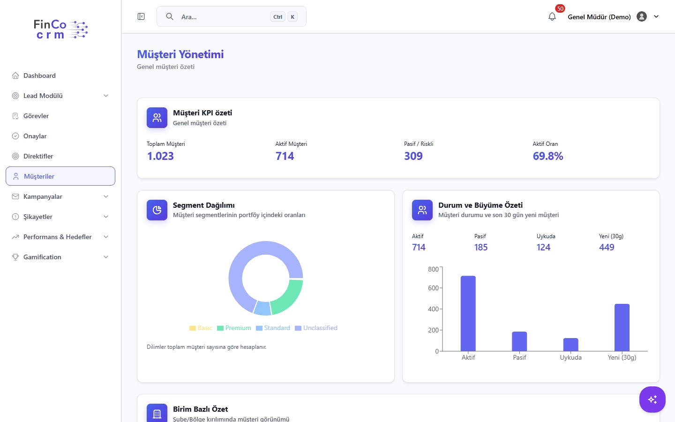Click the Onaylar checkmark icon

pyautogui.click(x=15, y=136)
